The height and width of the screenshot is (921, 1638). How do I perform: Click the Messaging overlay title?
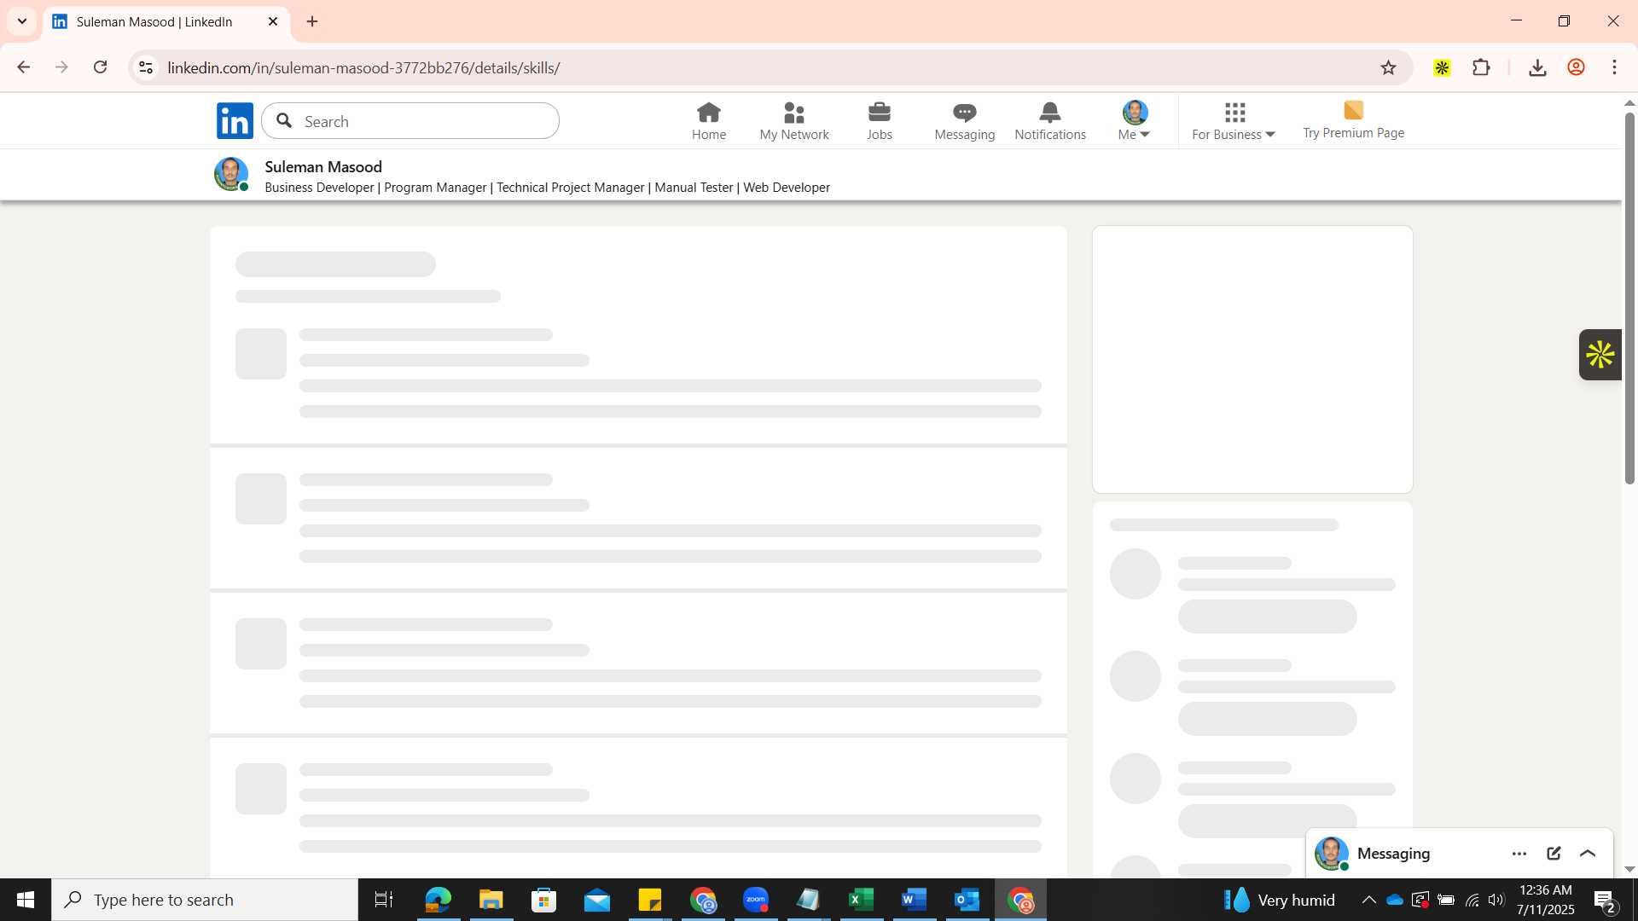[x=1393, y=854]
